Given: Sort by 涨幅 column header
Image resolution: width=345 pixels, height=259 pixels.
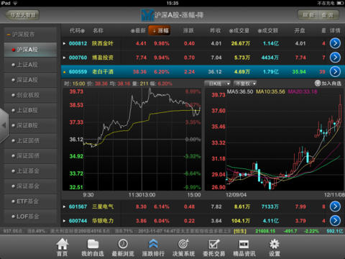Looking at the screenshot, I should [160, 30].
